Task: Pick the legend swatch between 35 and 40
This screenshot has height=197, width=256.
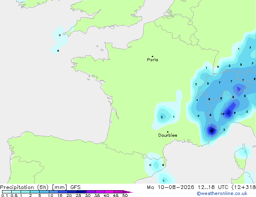Action: point(100,192)
